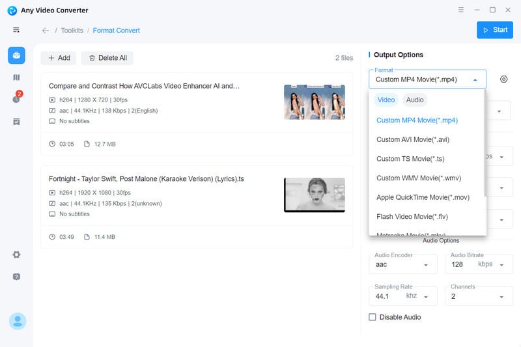This screenshot has width=521, height=347.
Task: Click the Output Options heading
Action: click(x=399, y=55)
